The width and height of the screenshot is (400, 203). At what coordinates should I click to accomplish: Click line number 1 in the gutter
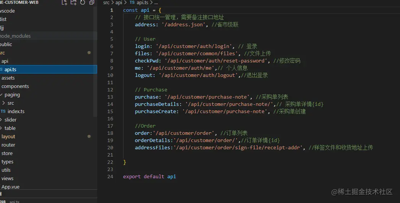112,10
